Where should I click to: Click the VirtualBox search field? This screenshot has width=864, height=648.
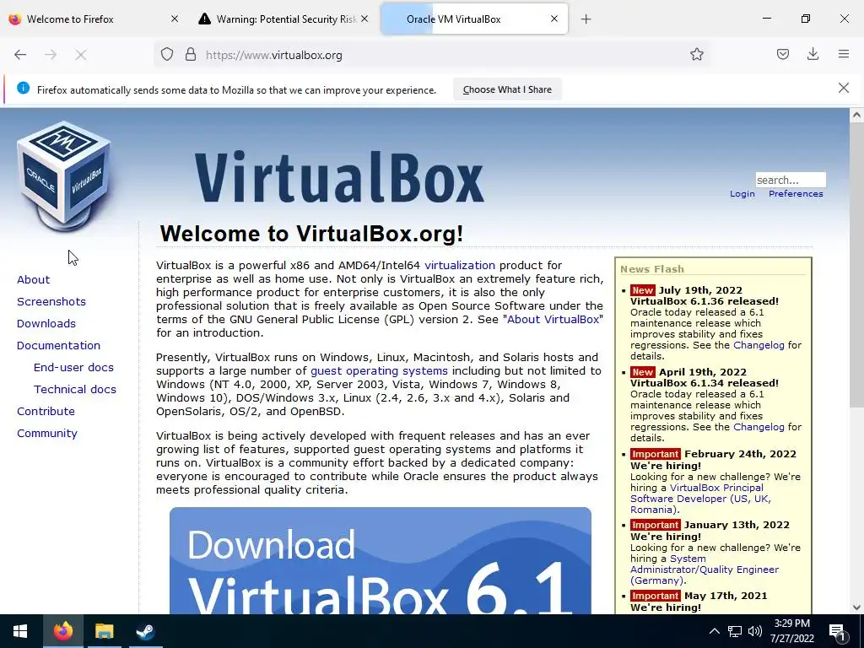pyautogui.click(x=790, y=180)
